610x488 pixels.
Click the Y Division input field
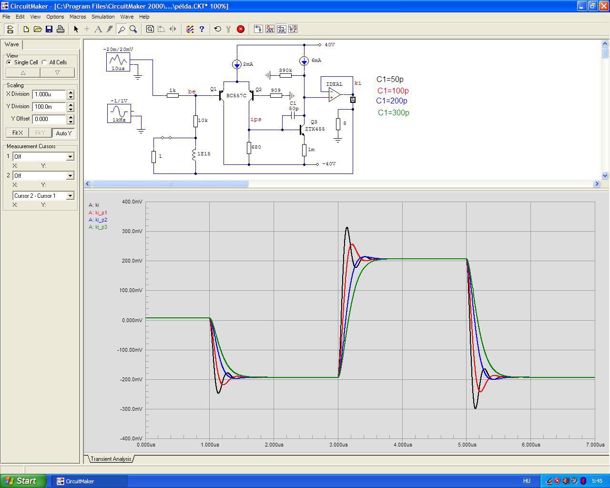point(49,107)
